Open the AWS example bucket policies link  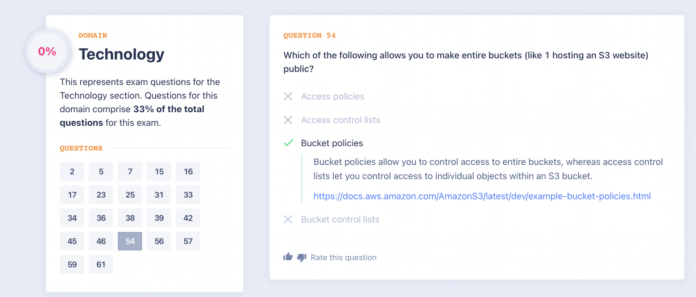[x=482, y=196]
